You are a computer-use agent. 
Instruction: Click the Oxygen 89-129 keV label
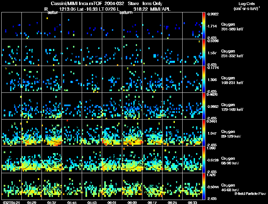point(231,134)
